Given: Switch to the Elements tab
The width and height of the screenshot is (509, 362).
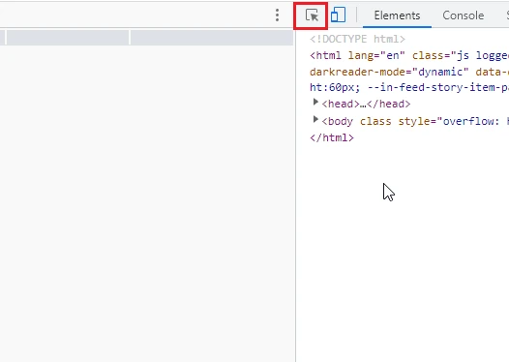Looking at the screenshot, I should [x=397, y=15].
